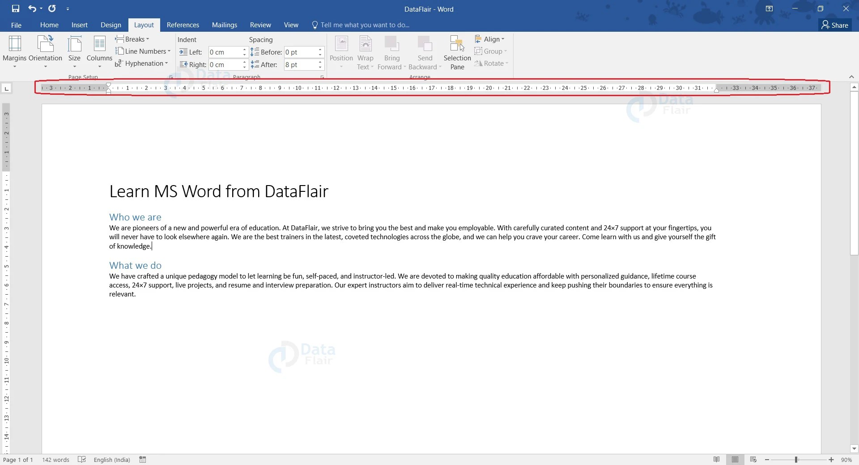
Task: Switch to the References tab
Action: [183, 25]
